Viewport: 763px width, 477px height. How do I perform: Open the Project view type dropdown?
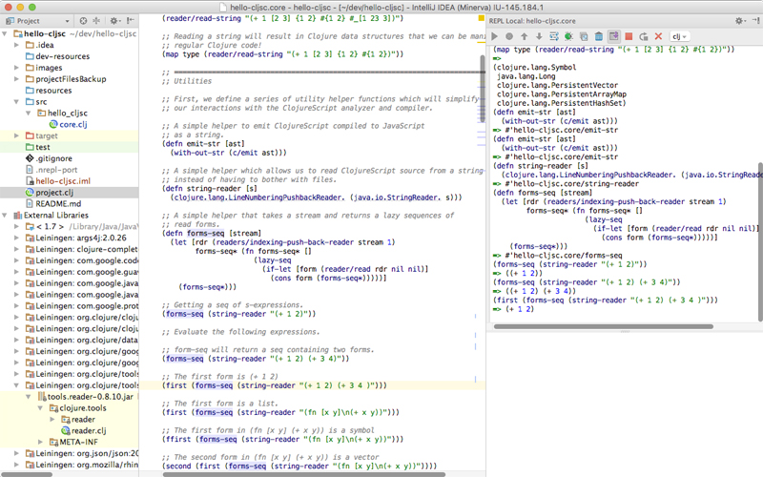pos(67,21)
